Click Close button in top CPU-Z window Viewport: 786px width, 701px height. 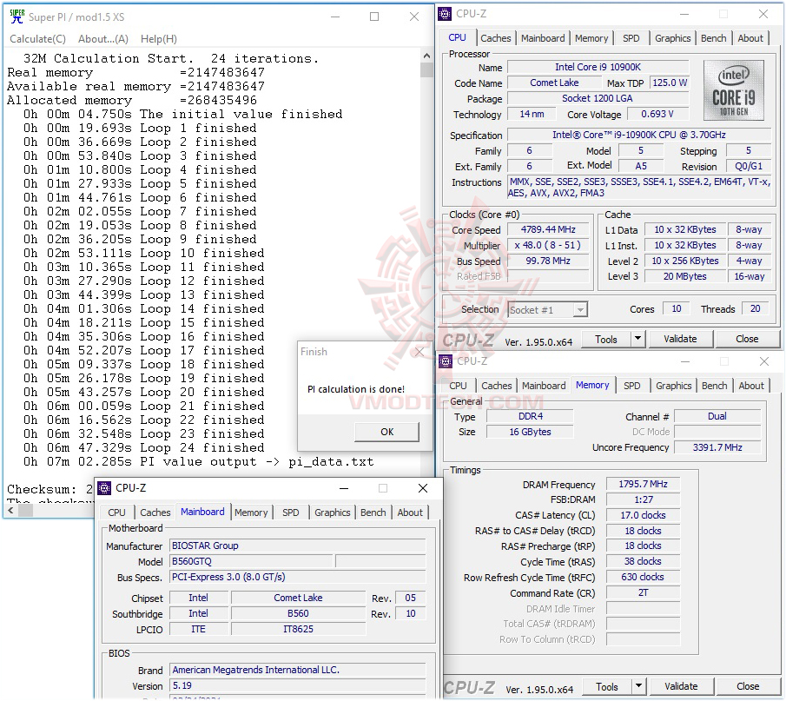coord(747,340)
